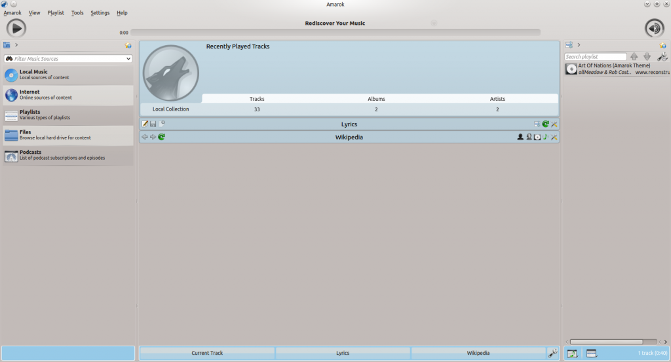Click the track progress seek slider

coord(335,33)
